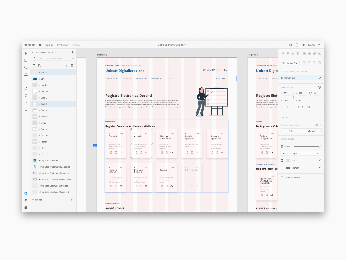Click Compilatore tab in Registro 2 artboard
This screenshot has height=260, width=346.
point(142,78)
